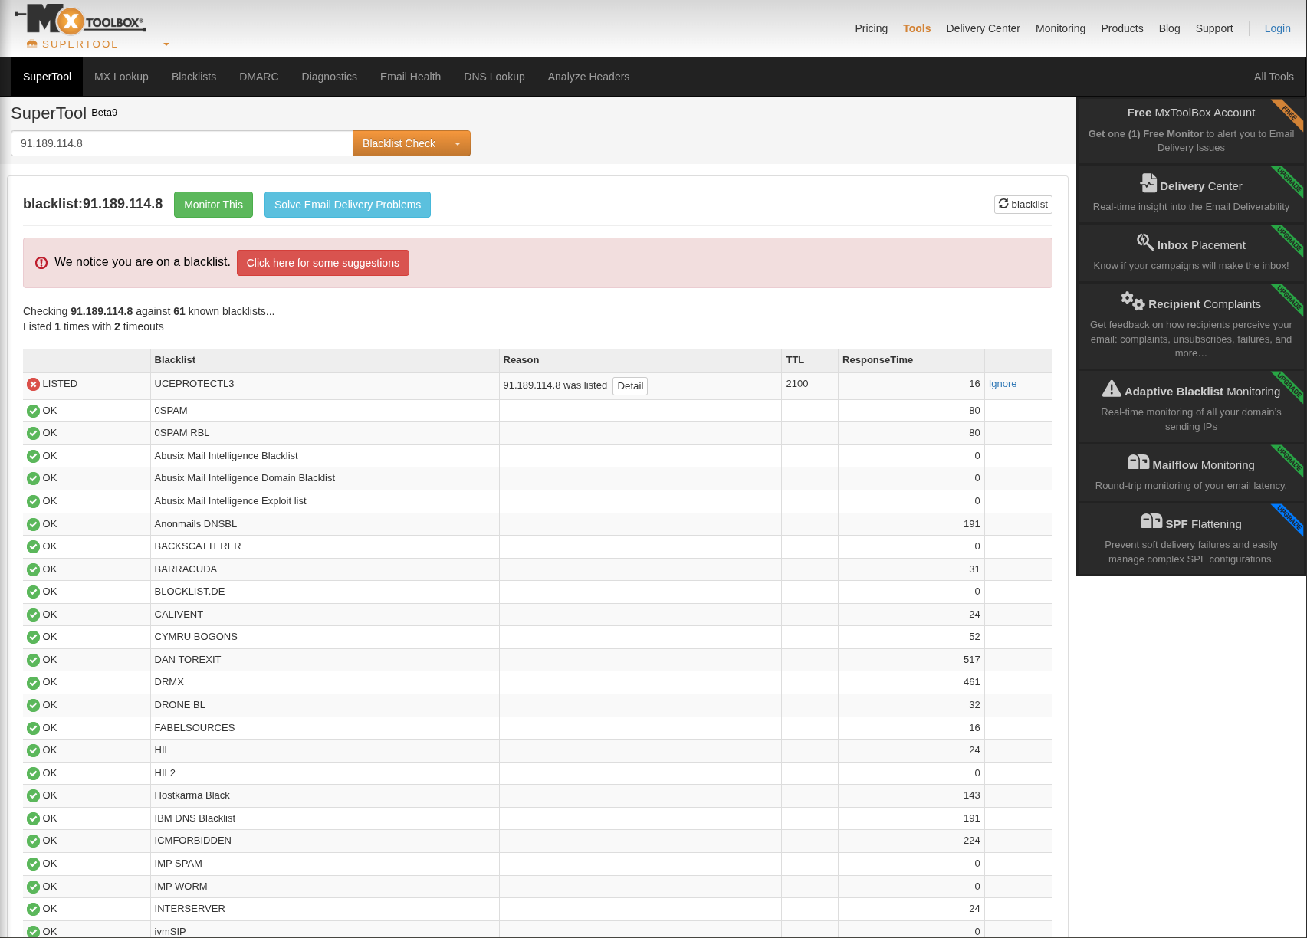Click the OK check icon for BLOCKLIST.DE
This screenshot has height=938, width=1307.
click(x=33, y=592)
